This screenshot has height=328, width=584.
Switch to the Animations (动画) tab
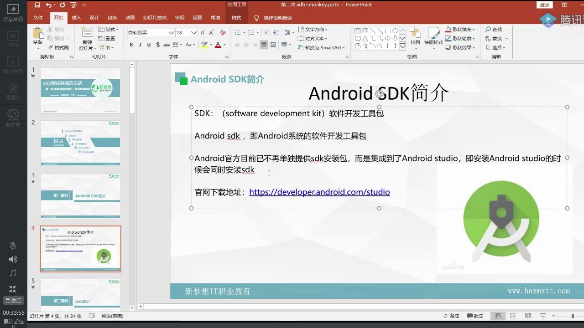[x=130, y=18]
